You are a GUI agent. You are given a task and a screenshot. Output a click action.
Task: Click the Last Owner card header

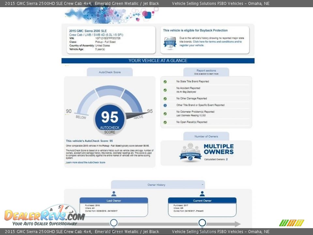[114, 200]
